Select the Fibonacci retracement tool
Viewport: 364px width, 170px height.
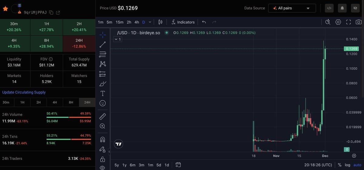[x=103, y=54]
